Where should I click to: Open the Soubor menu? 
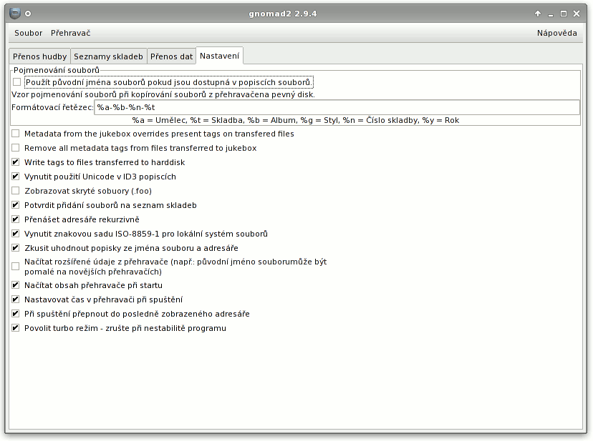pyautogui.click(x=29, y=33)
